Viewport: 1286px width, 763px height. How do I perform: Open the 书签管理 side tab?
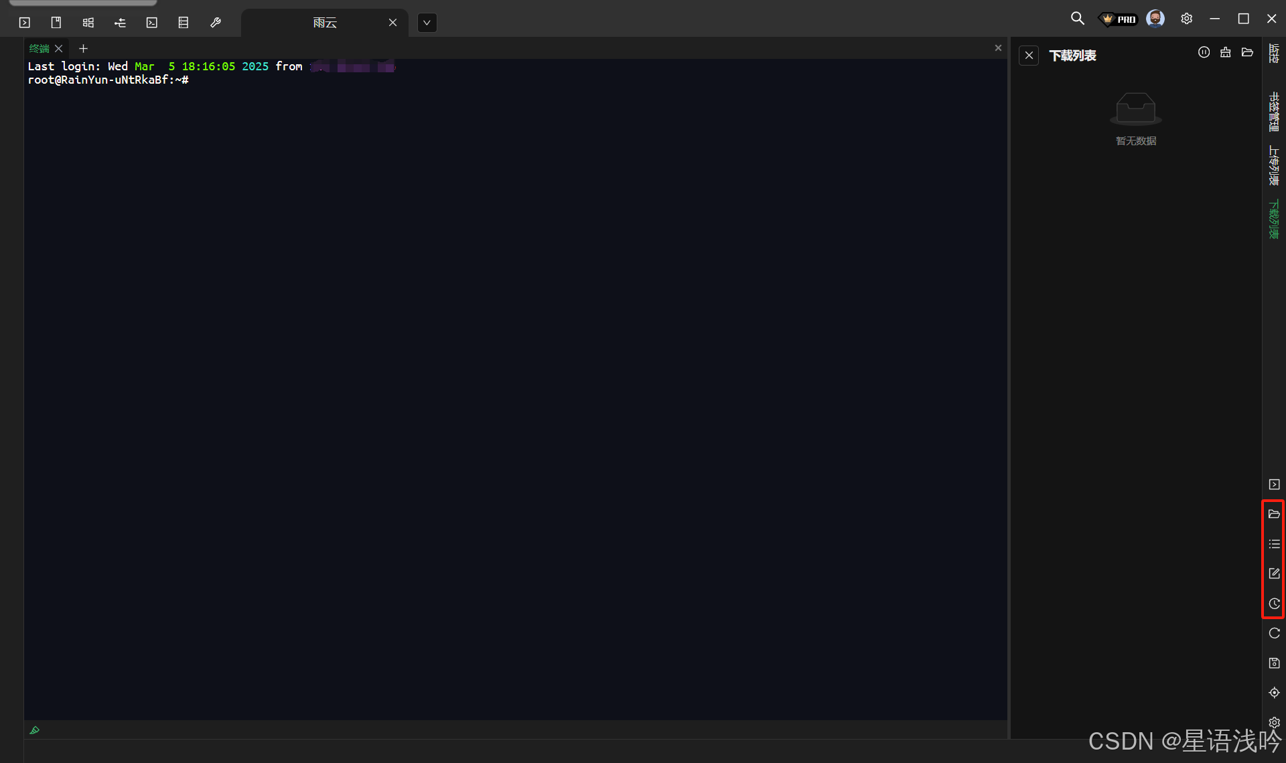pos(1273,111)
